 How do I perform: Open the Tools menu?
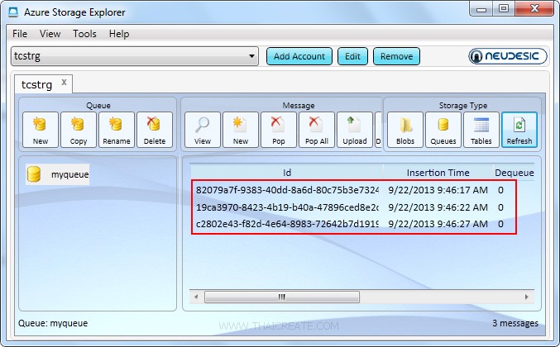click(84, 34)
